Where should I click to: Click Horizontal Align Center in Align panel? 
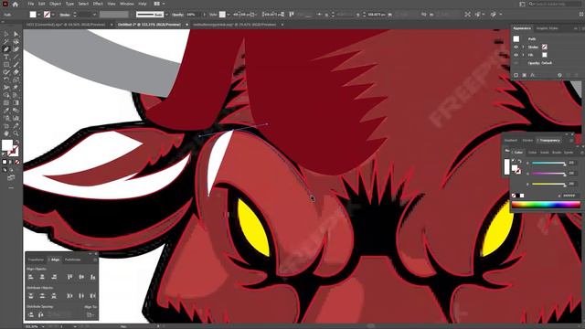click(x=42, y=277)
